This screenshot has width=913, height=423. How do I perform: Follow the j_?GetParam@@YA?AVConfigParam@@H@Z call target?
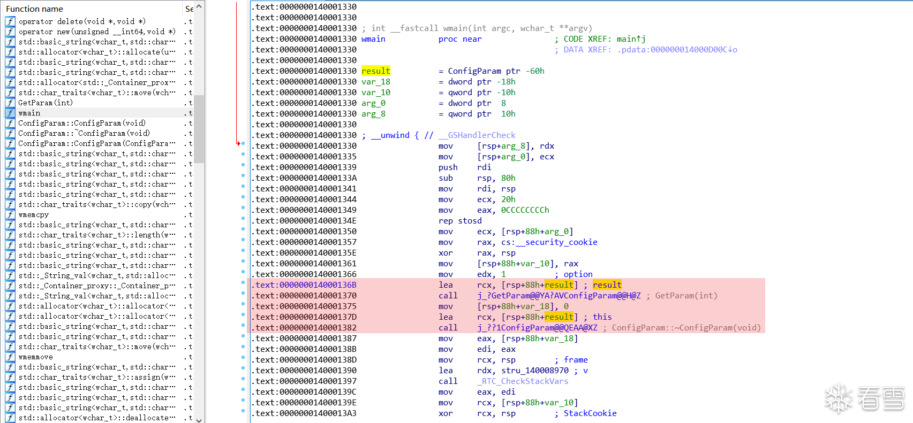click(559, 296)
